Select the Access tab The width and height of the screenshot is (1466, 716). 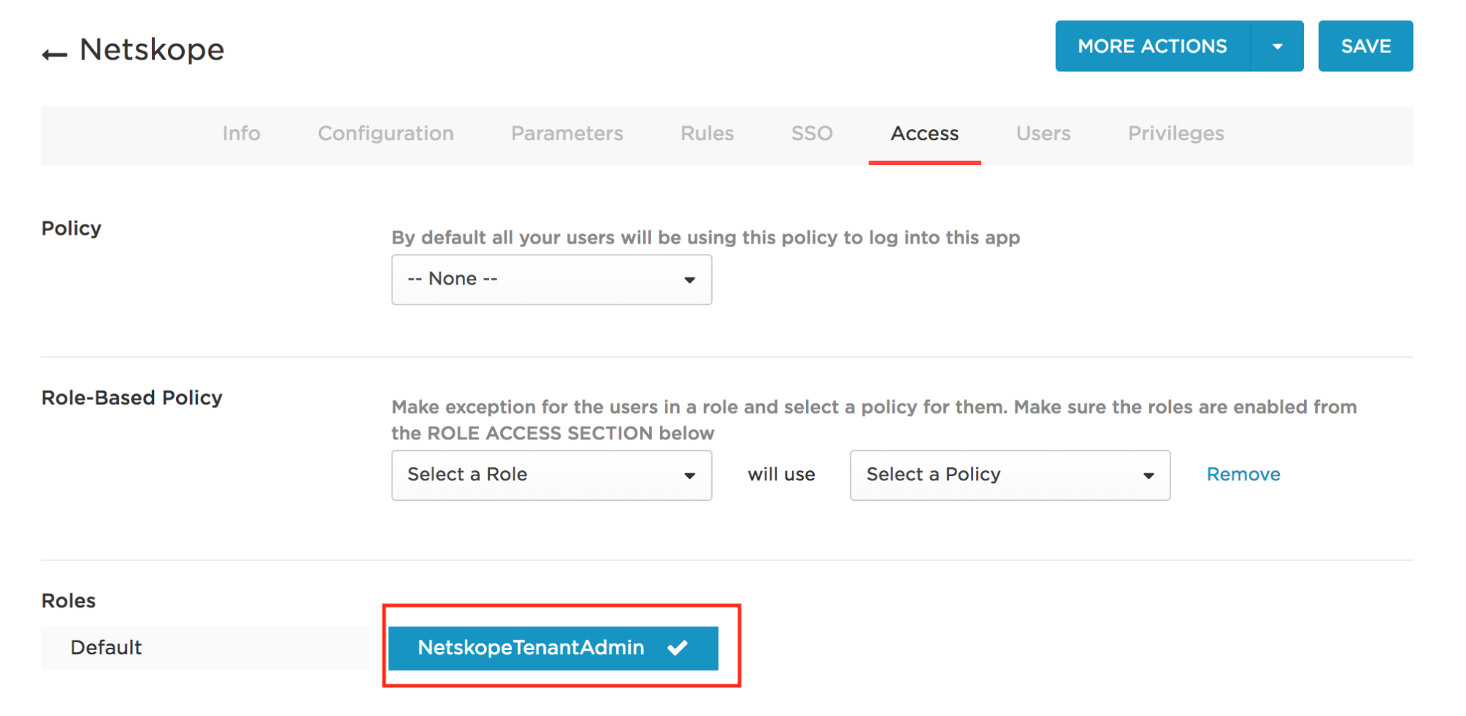[925, 134]
